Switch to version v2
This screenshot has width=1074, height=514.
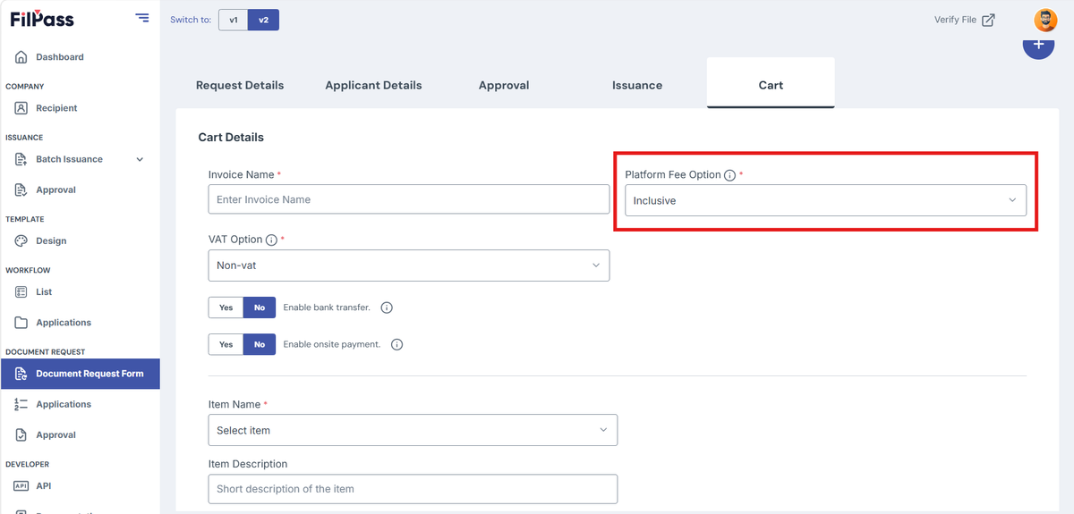pos(263,20)
